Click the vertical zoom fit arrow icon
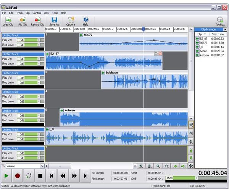 (x=191, y=142)
